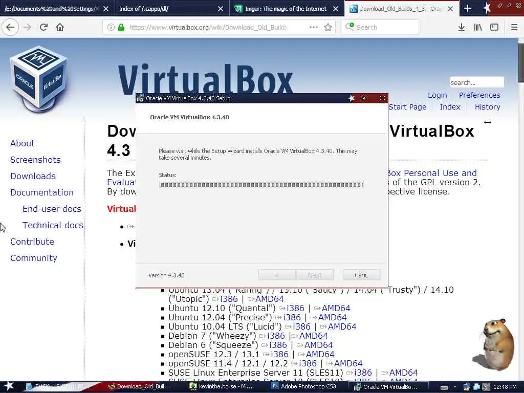This screenshot has height=393, width=524.
Task: Open Download_Old_Builds Firefox taskbar item
Action: point(140,386)
